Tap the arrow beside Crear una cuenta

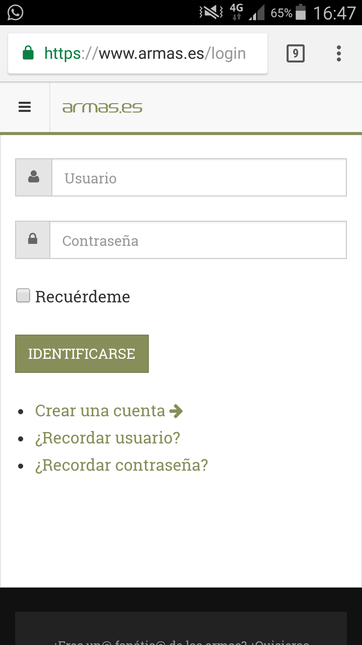176,411
